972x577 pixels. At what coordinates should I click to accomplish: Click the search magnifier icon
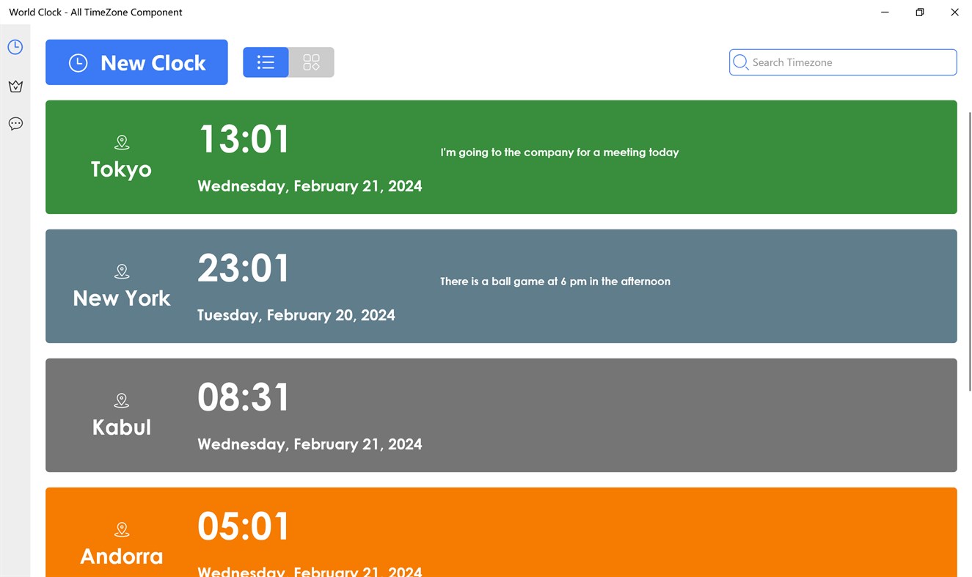(x=741, y=62)
